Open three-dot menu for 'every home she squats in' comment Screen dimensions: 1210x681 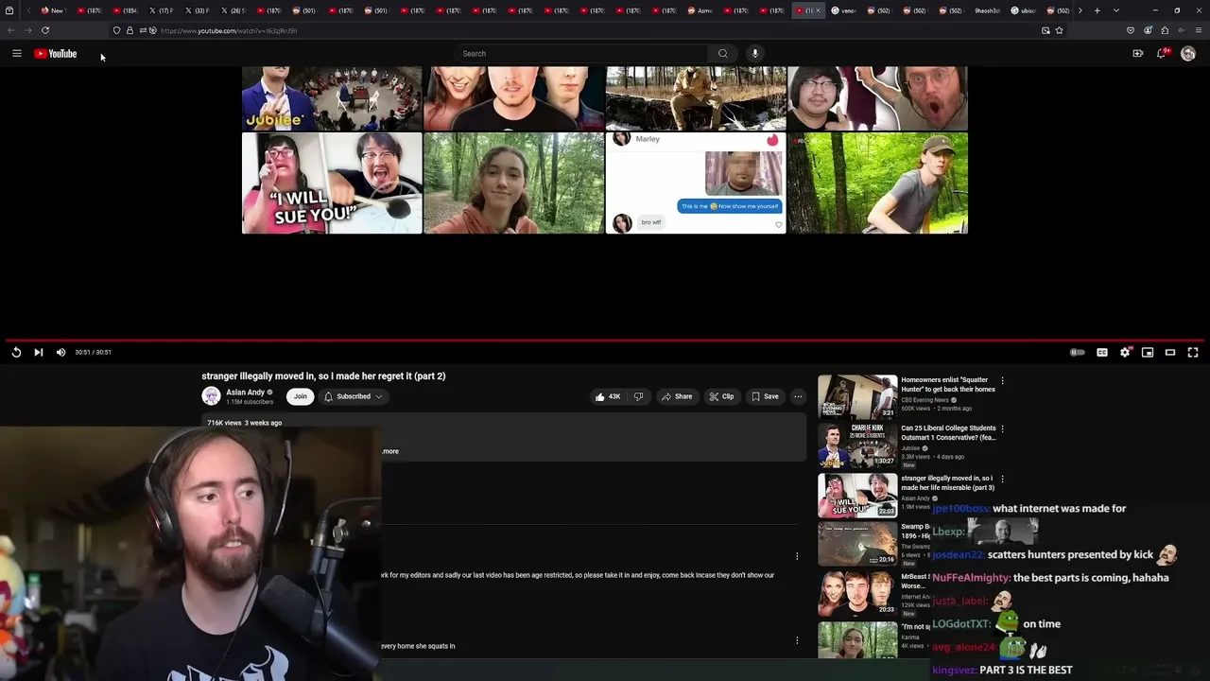click(797, 640)
